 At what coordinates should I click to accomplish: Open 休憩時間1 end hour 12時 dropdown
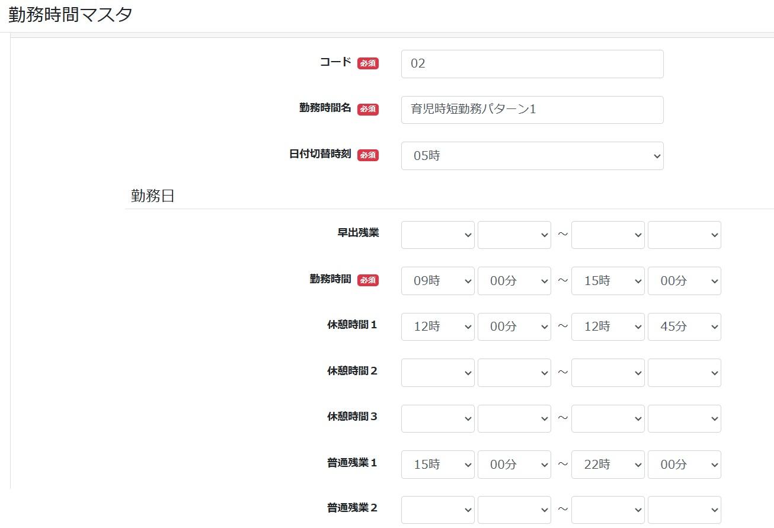coord(607,327)
